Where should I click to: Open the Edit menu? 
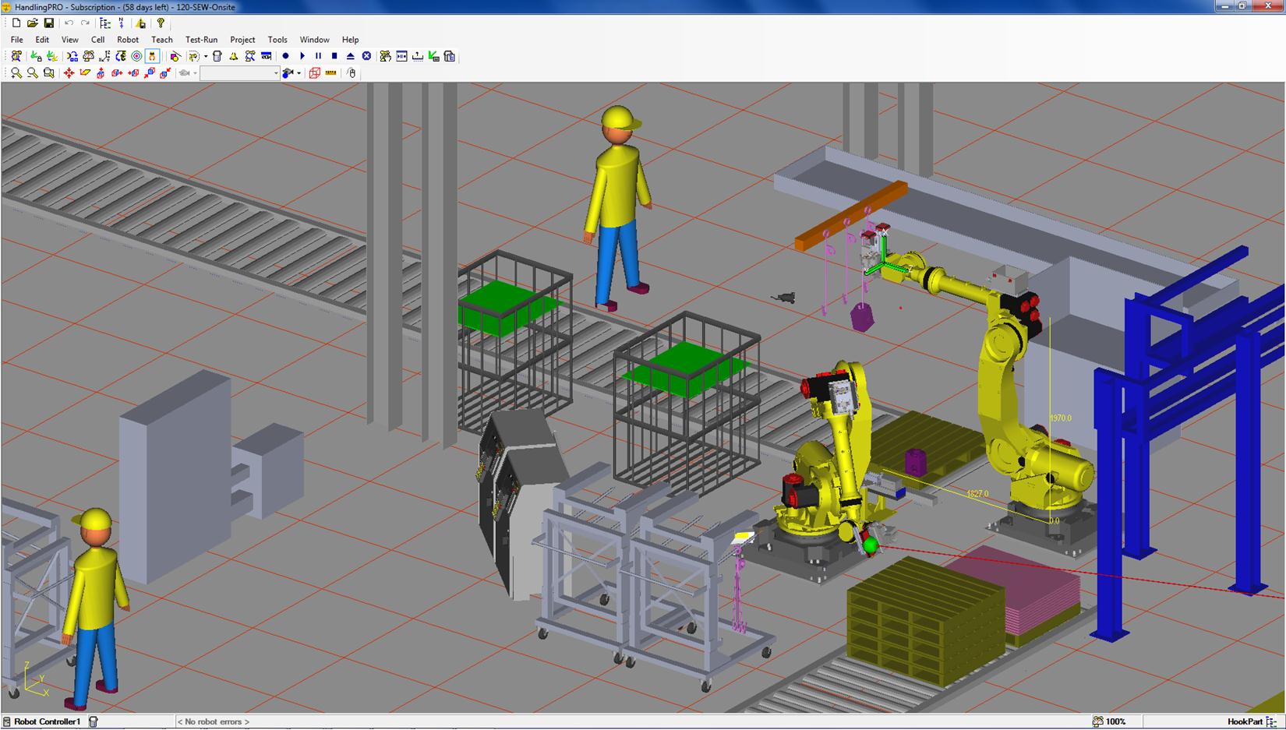[x=42, y=40]
